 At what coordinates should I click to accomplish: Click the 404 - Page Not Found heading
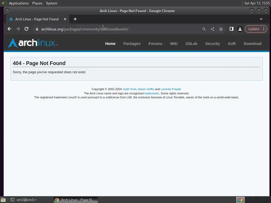click(39, 63)
